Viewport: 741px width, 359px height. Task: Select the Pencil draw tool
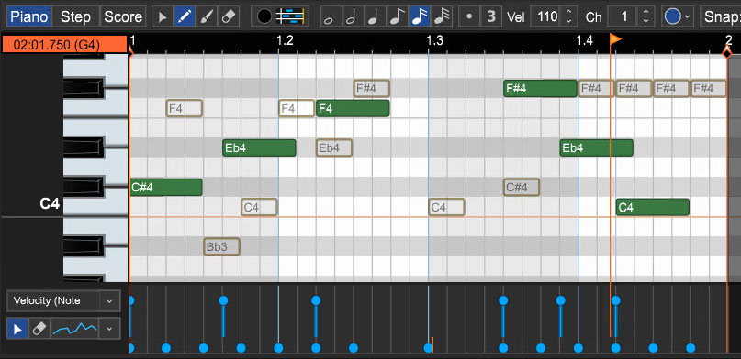coord(183,17)
